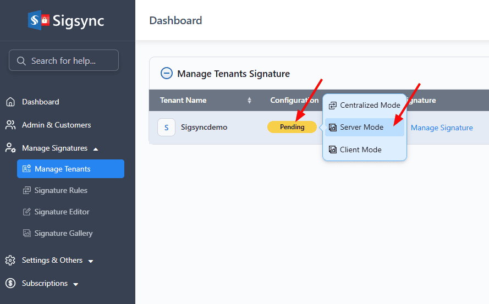Screen dimensions: 489x304
Task: Click the Sigsyncdemo tenant avatar
Action: pos(166,127)
